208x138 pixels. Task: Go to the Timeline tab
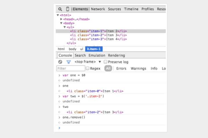[131, 9]
